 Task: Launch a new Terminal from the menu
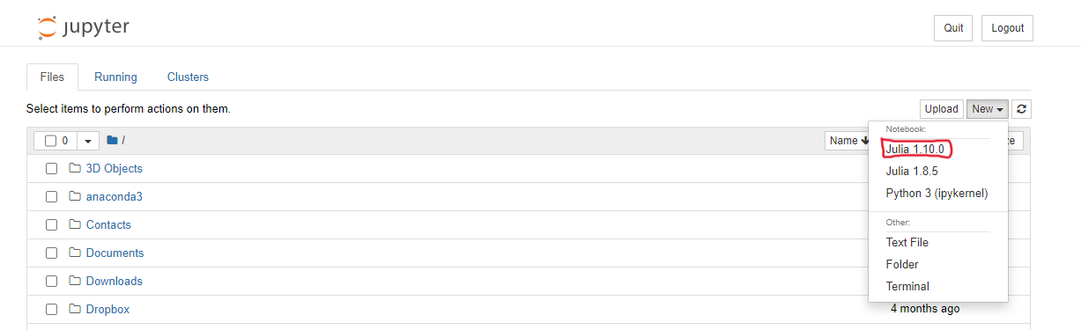[907, 286]
